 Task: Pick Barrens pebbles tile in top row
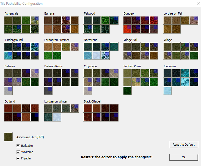[57, 20]
